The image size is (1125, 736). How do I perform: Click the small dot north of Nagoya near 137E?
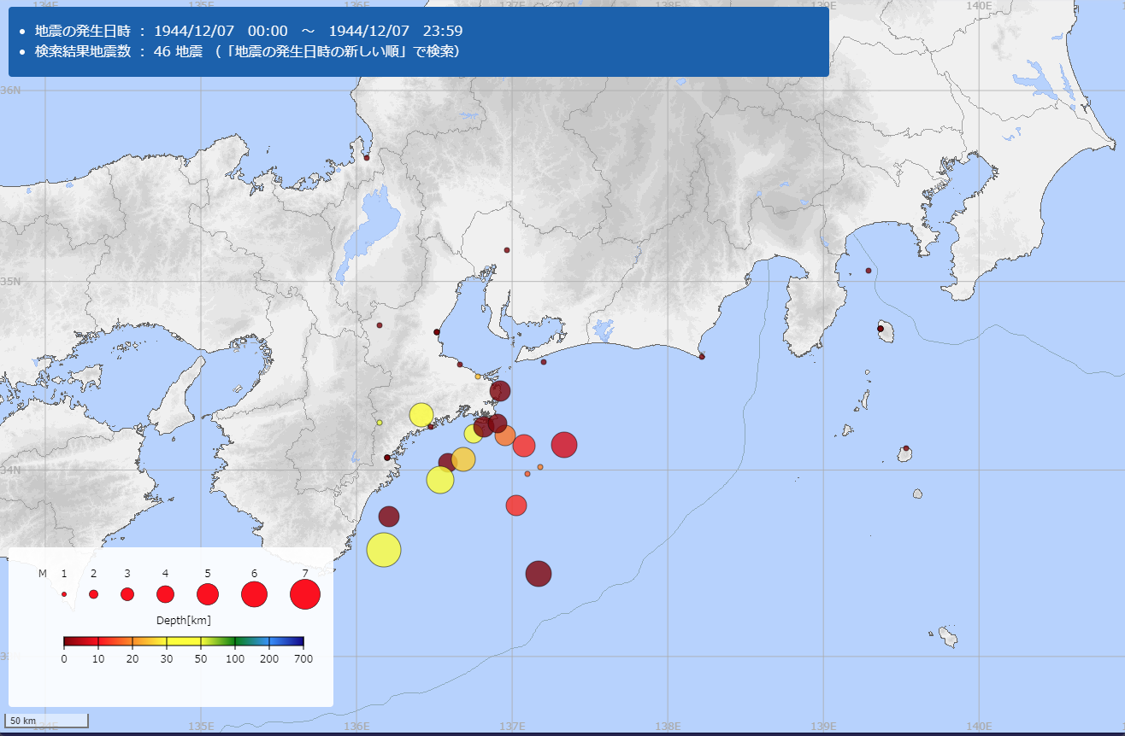[x=507, y=250]
